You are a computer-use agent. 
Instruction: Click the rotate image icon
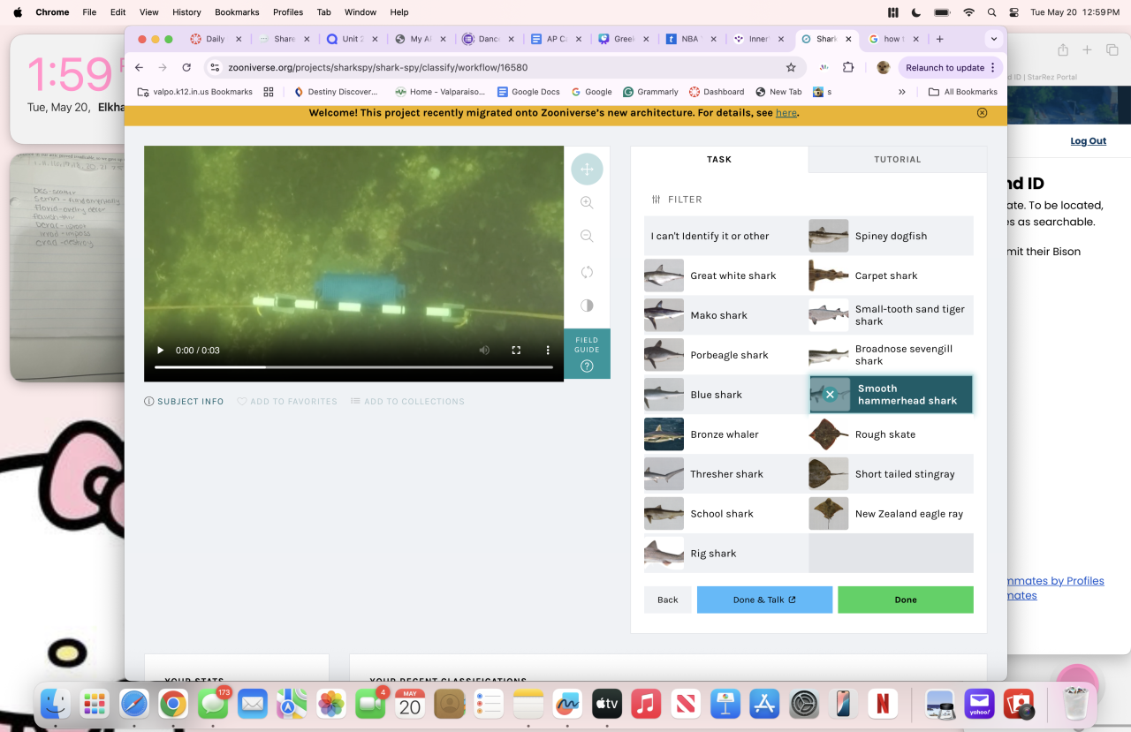587,271
